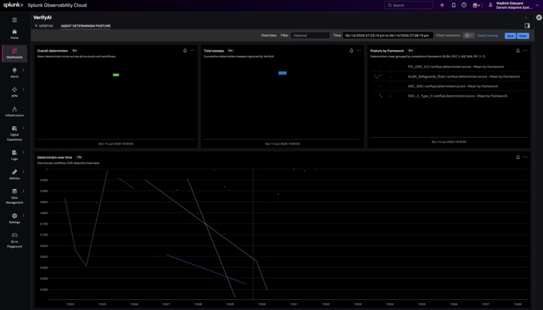Expand Data Management submenu chevron

click(23, 191)
